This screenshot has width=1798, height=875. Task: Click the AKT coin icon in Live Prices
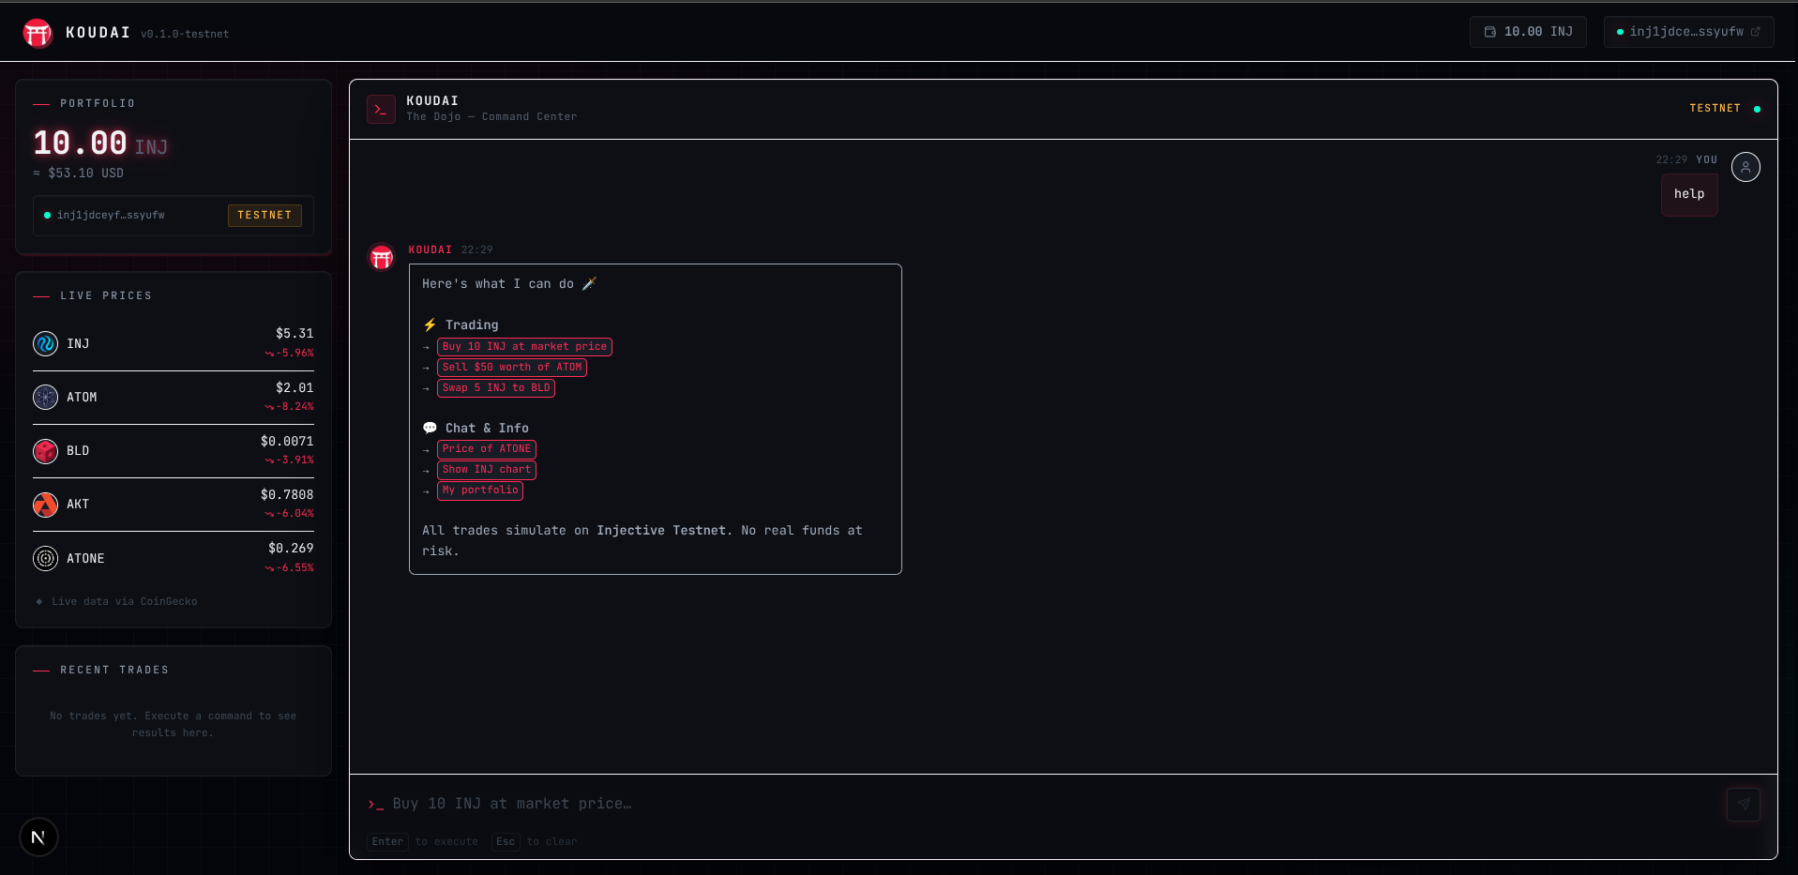[x=45, y=505]
